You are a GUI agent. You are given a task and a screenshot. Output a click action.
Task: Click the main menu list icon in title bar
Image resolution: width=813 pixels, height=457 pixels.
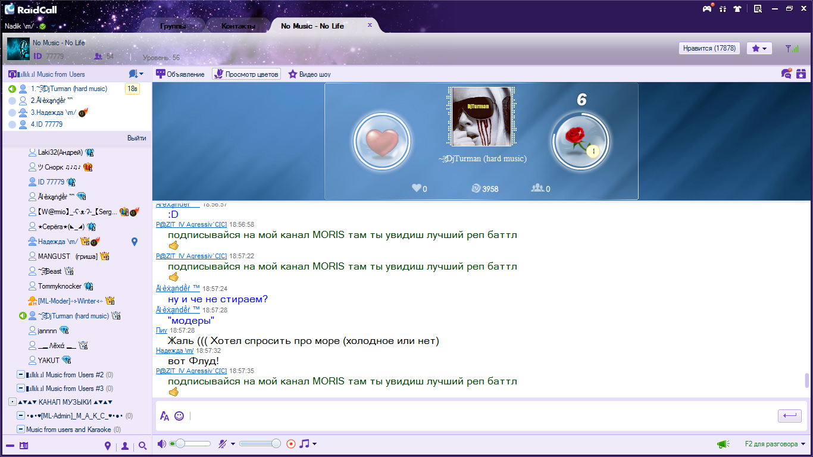tap(758, 9)
